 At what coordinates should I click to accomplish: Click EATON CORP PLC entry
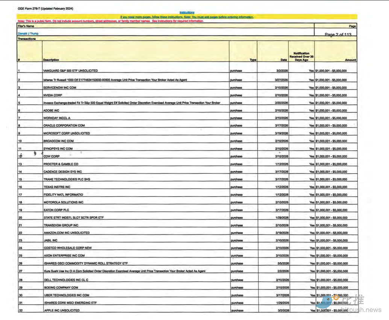[56, 210]
